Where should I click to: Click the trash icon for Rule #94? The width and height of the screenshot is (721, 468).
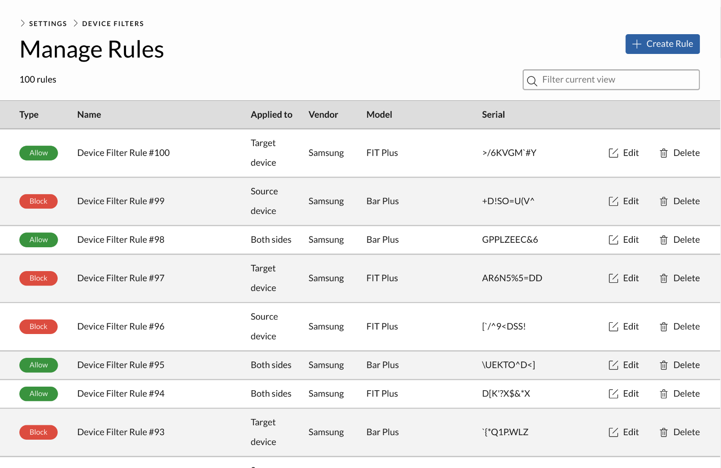(664, 394)
